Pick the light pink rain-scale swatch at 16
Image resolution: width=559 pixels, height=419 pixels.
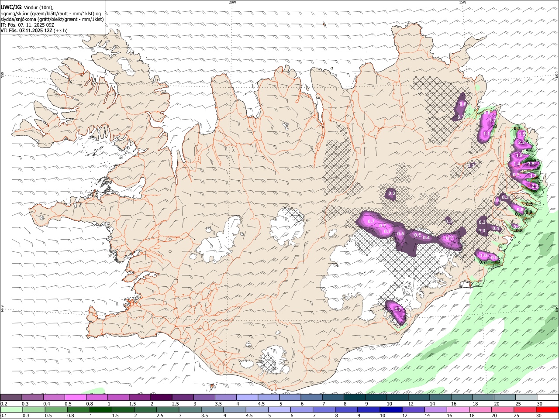coord(457,410)
